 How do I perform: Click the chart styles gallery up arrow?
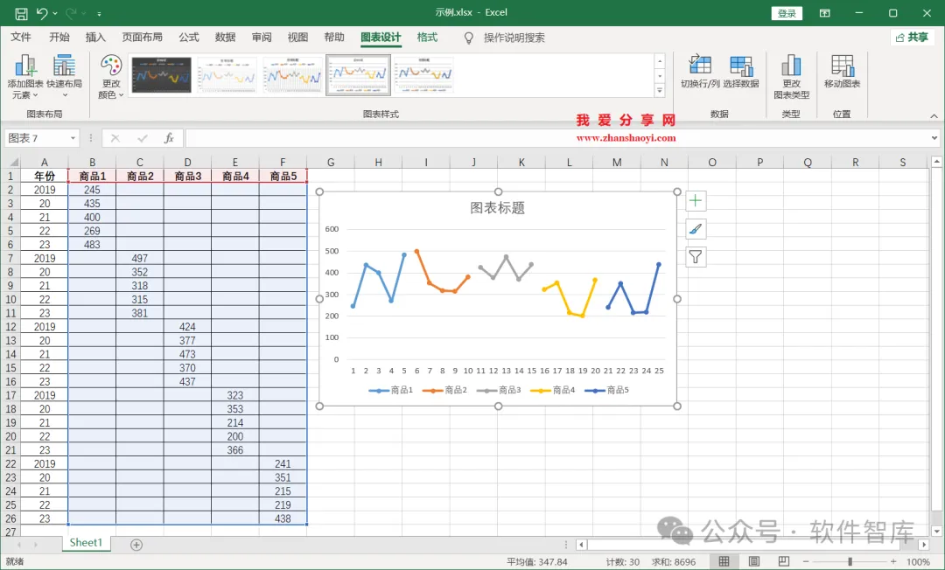point(660,61)
